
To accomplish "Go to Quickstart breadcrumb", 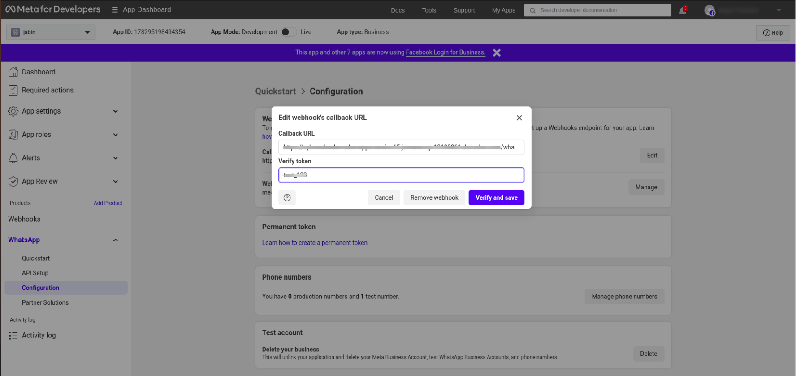I will coord(276,92).
